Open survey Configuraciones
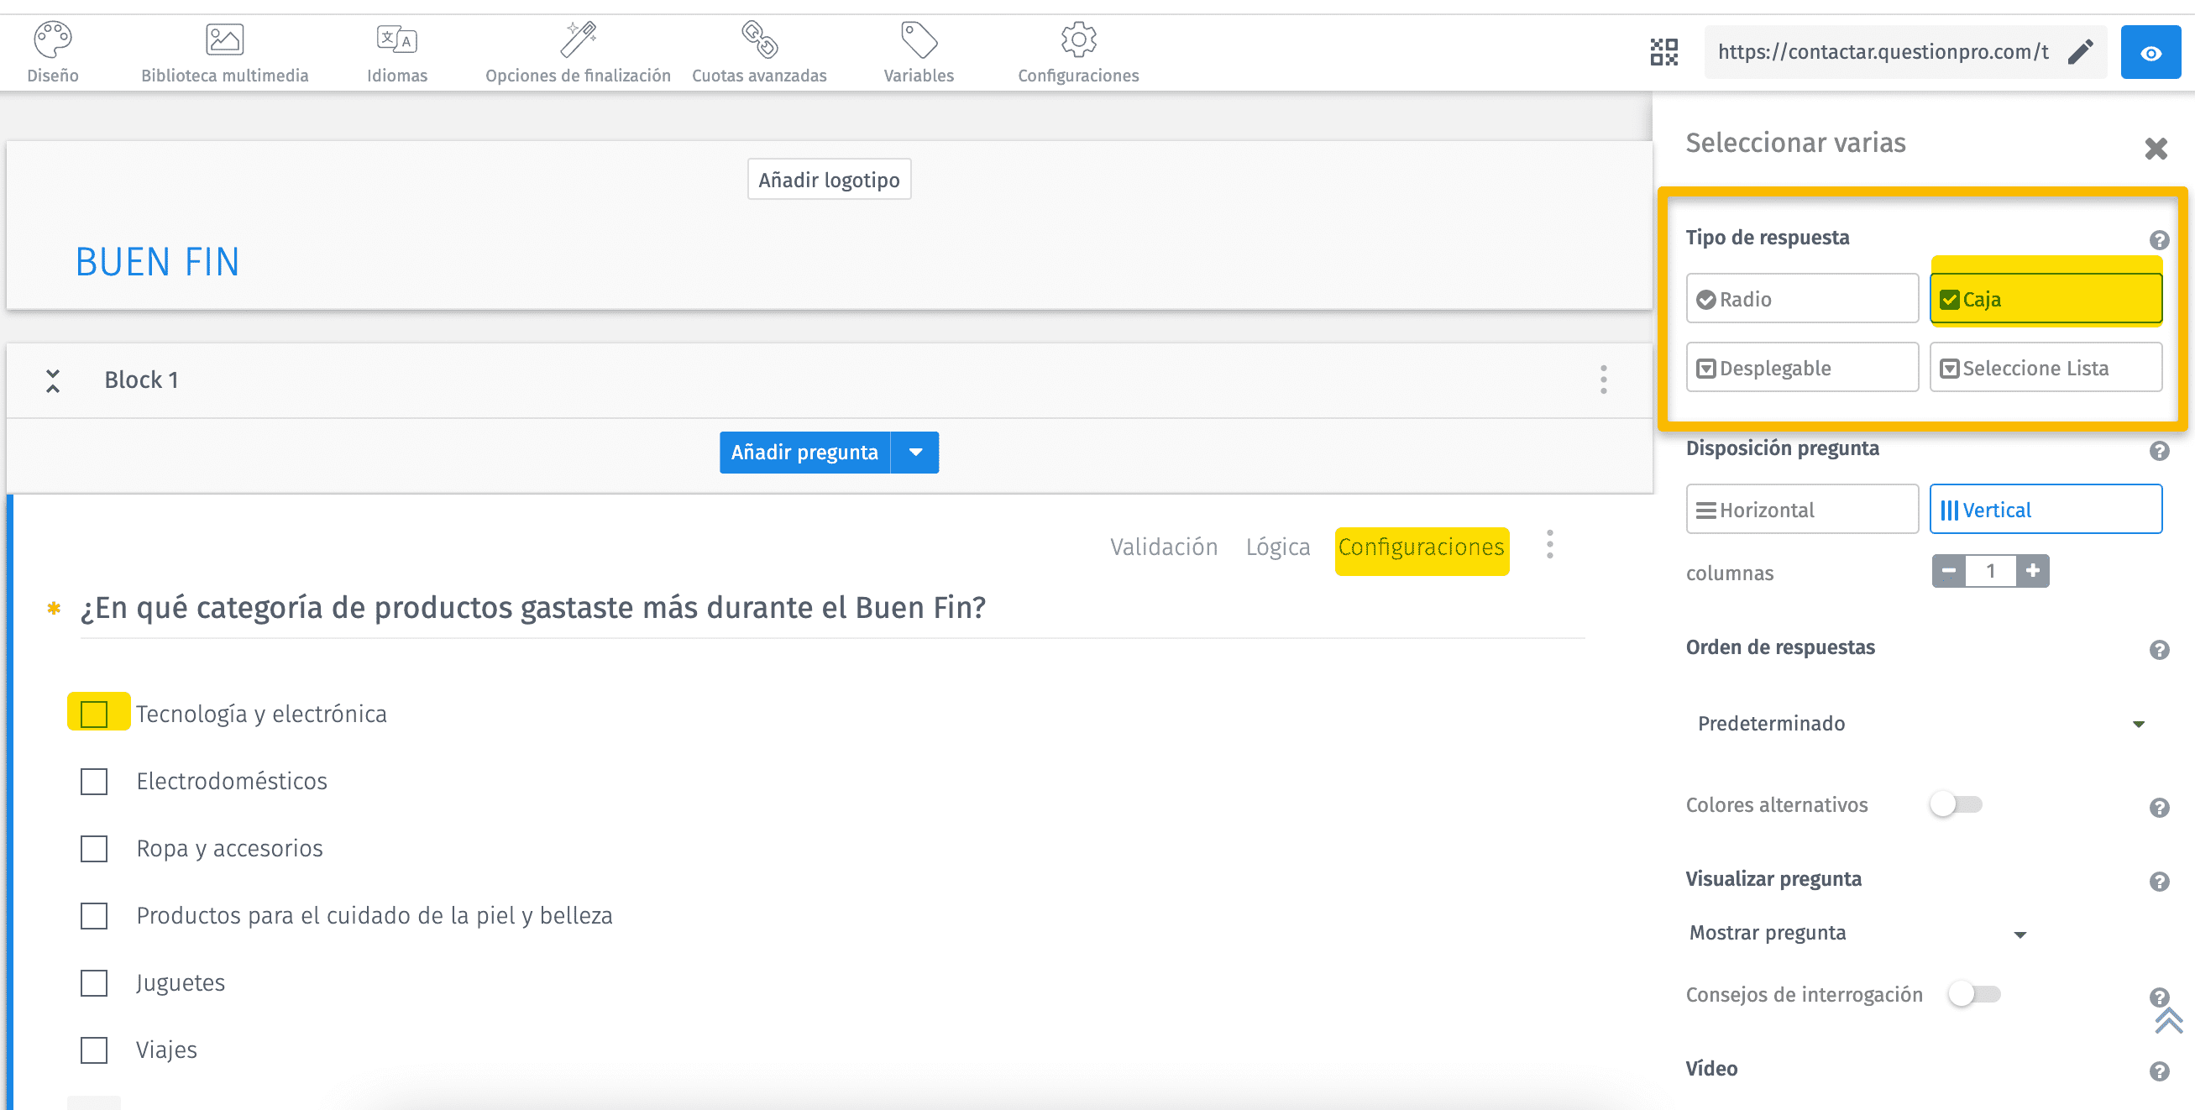The width and height of the screenshot is (2195, 1110). click(x=1077, y=51)
